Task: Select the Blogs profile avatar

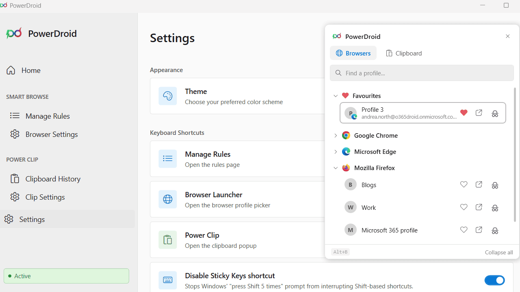Action: [351, 185]
